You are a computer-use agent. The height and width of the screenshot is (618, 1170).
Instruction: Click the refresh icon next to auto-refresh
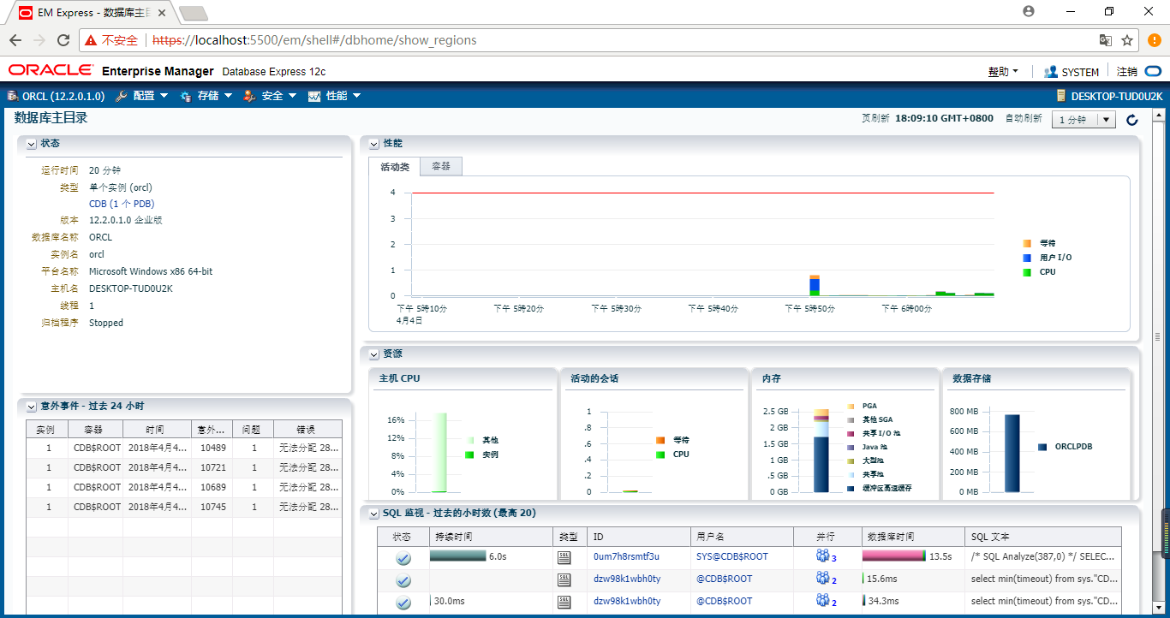tap(1132, 120)
